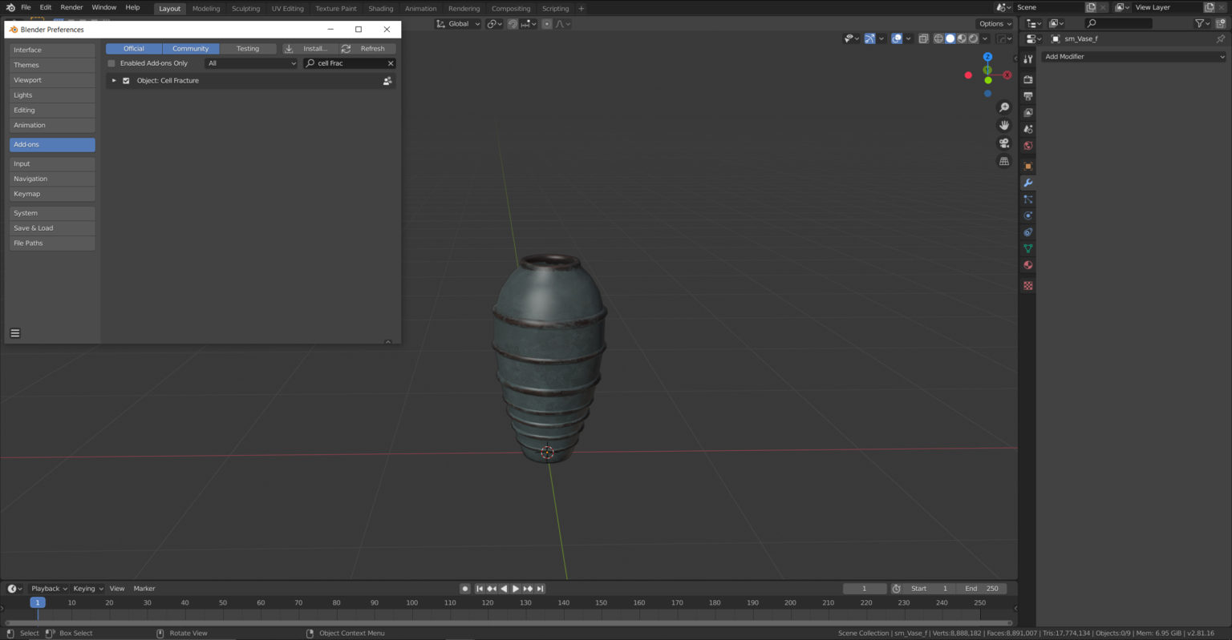
Task: Open the Transform Orientation Global dropdown
Action: coord(458,23)
